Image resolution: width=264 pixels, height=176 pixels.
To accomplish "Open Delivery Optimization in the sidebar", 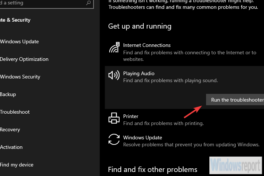I will click(24, 59).
